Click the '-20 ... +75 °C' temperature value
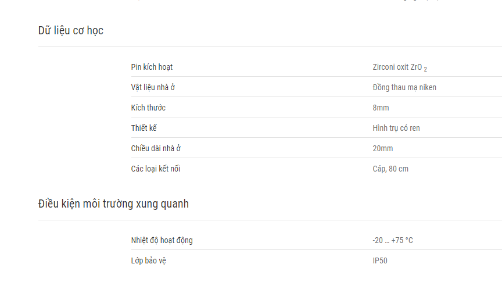 pos(393,240)
